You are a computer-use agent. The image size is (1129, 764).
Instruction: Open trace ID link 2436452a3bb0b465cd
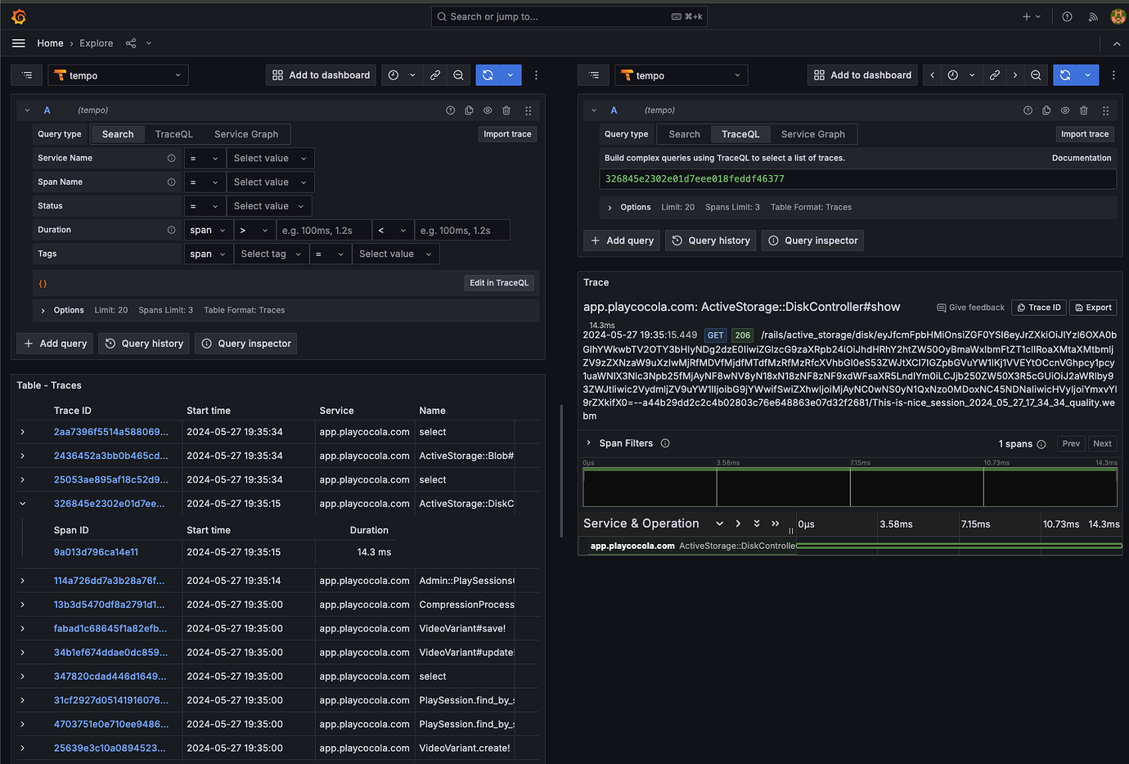110,456
